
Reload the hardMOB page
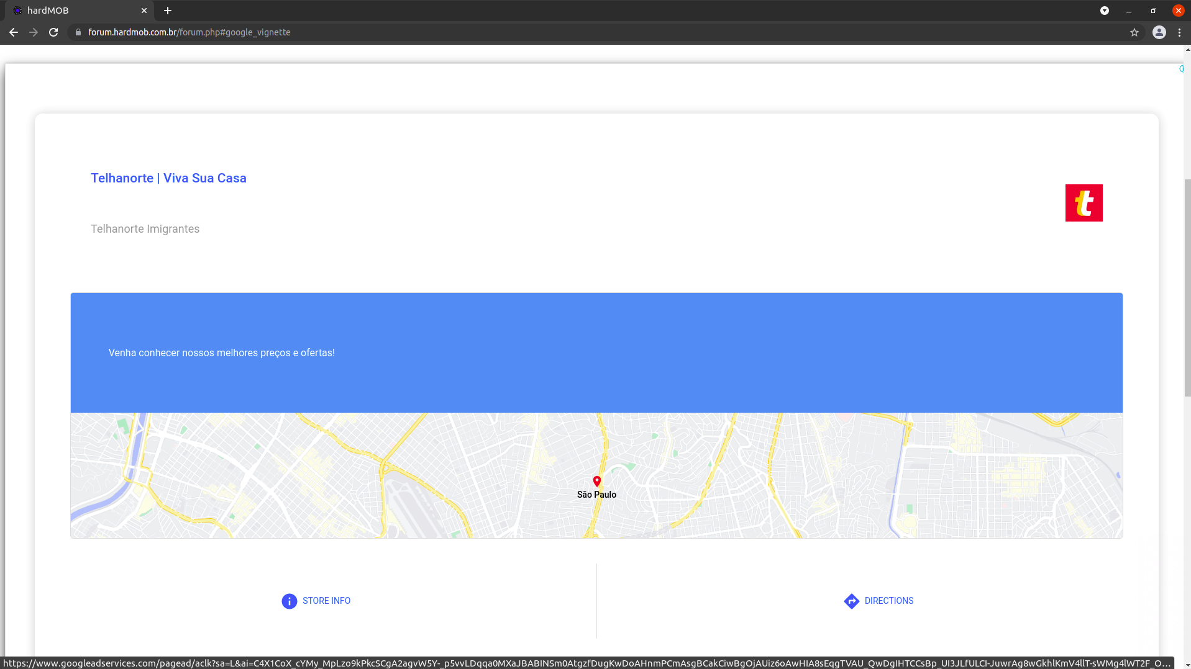tap(53, 32)
